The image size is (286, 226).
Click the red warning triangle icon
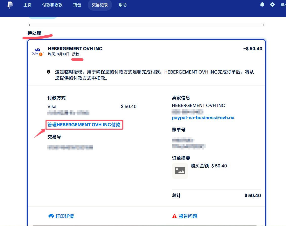click(174, 216)
